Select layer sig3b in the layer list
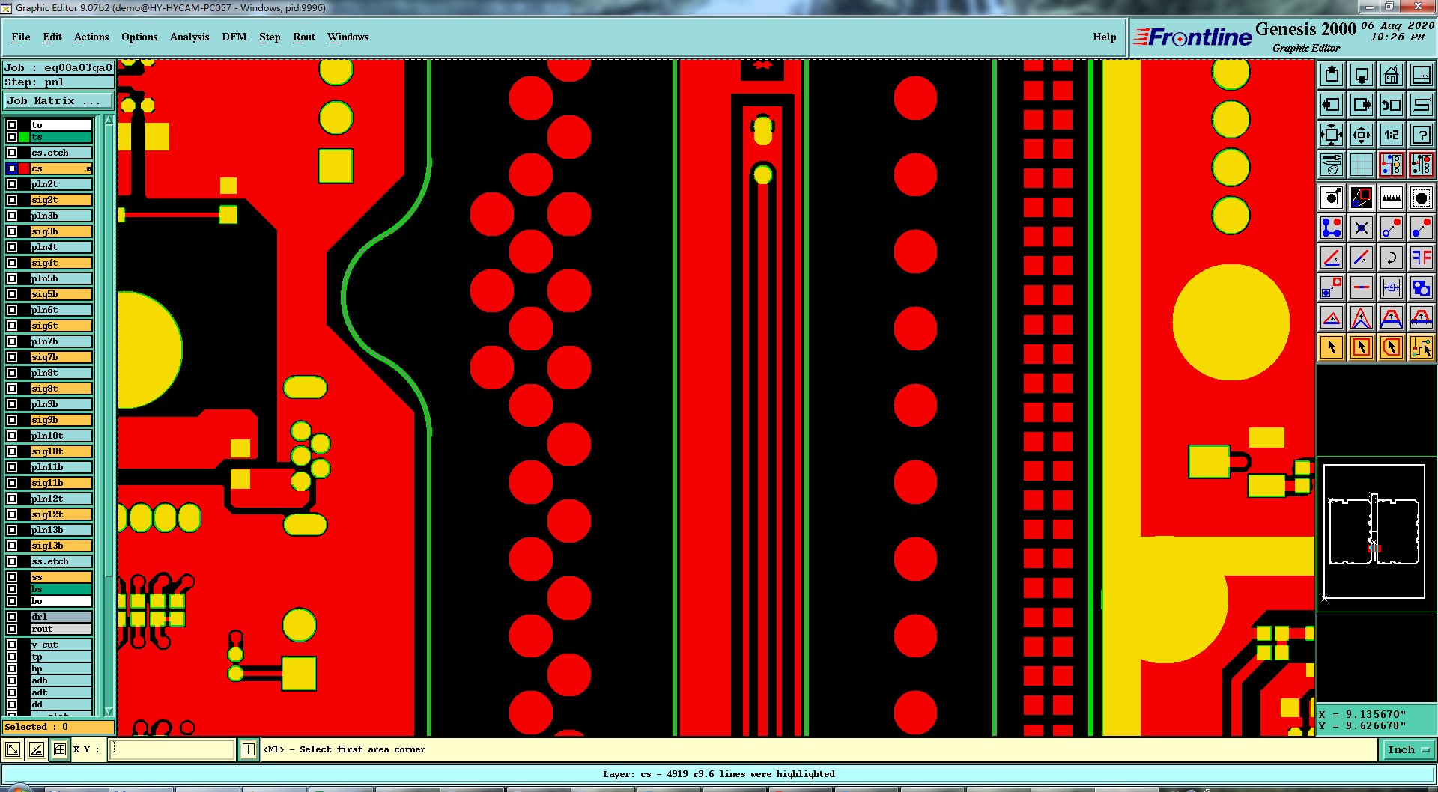The width and height of the screenshot is (1438, 792). [61, 231]
